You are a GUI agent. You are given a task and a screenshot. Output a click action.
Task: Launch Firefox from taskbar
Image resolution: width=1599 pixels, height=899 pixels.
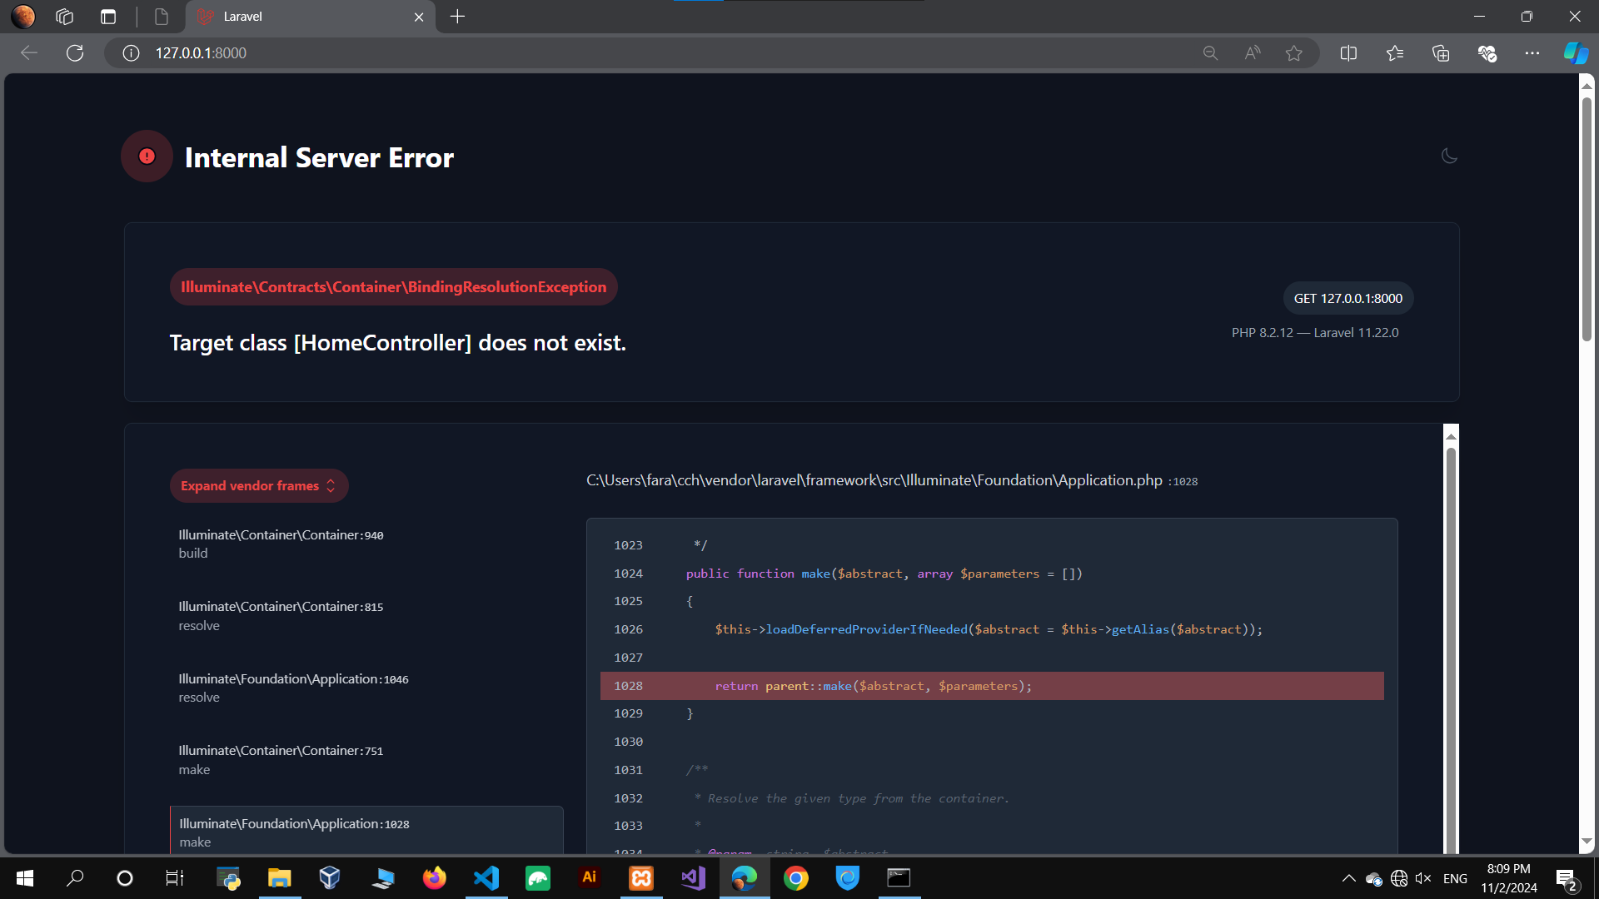(434, 877)
